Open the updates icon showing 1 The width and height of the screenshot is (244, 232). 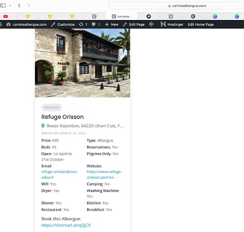pos(83,25)
